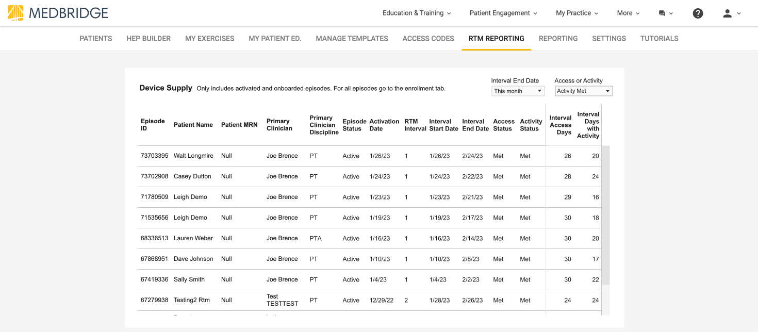The height and width of the screenshot is (332, 758).
Task: Click the MedBridge logo
Action: pyautogui.click(x=57, y=13)
